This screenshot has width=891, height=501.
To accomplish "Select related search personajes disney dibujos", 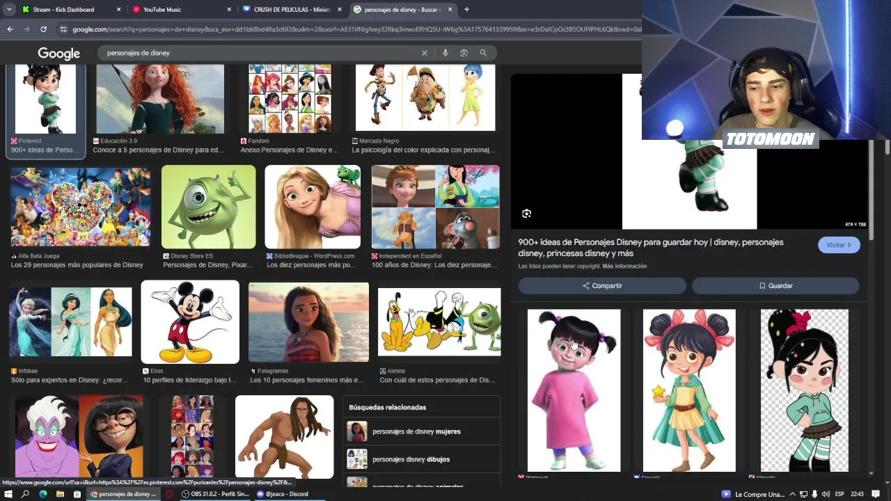I will (422, 459).
